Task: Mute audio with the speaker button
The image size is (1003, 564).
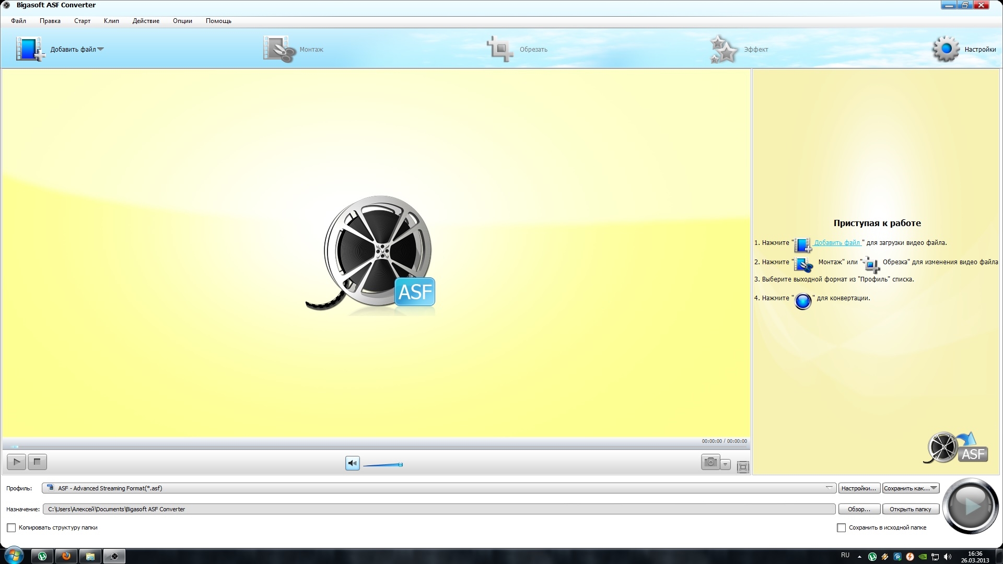Action: click(x=353, y=463)
